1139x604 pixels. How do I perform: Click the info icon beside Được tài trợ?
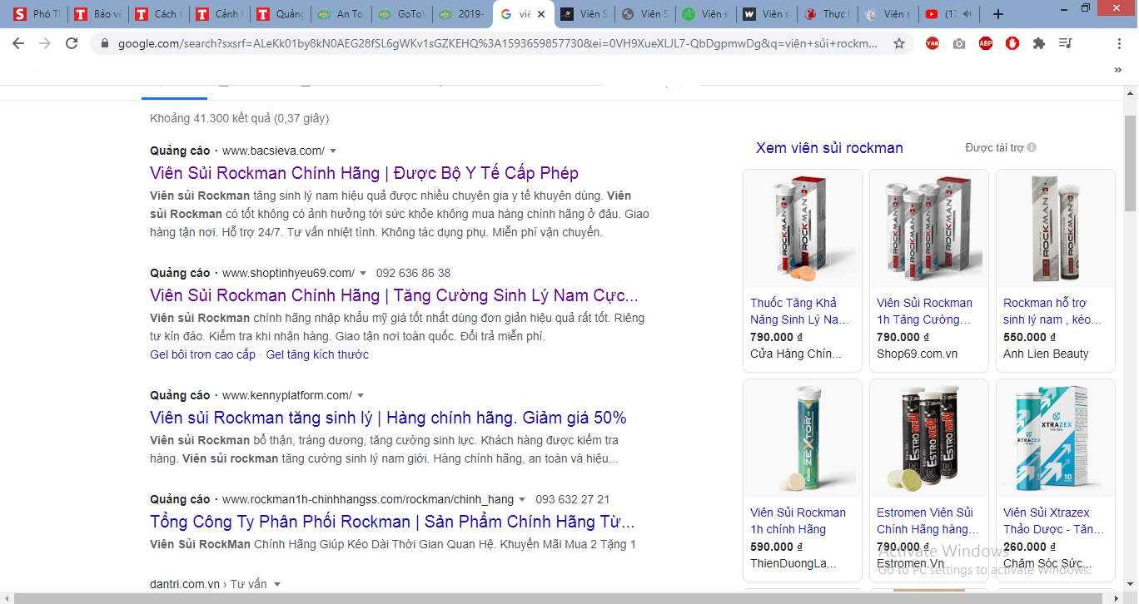tap(1032, 148)
